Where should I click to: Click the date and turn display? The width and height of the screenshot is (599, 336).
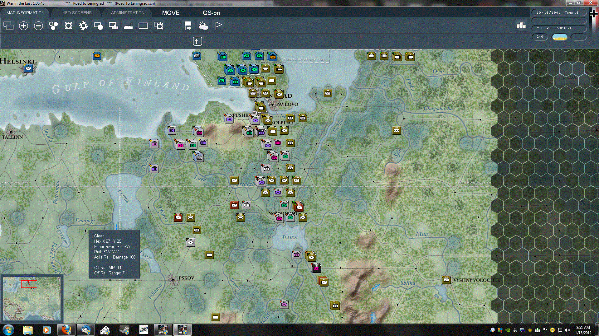tap(559, 13)
